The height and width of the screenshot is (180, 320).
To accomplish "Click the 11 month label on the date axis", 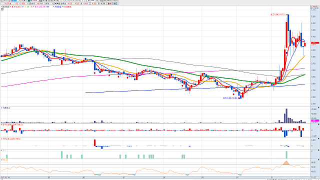I will [272, 178].
